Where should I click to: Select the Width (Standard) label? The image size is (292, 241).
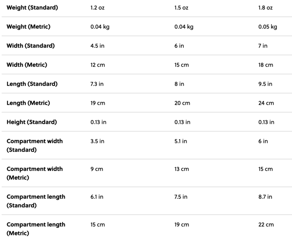coord(31,46)
